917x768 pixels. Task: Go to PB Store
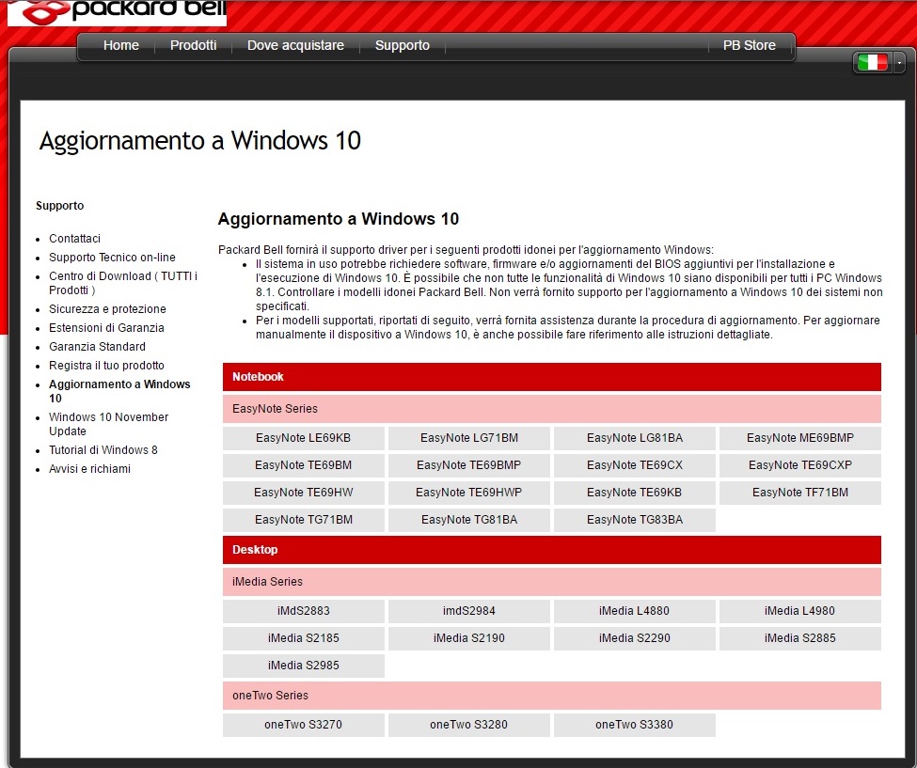click(x=750, y=45)
